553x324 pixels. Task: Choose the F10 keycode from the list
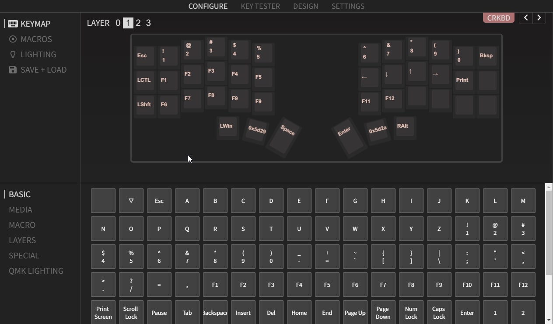[x=467, y=285]
